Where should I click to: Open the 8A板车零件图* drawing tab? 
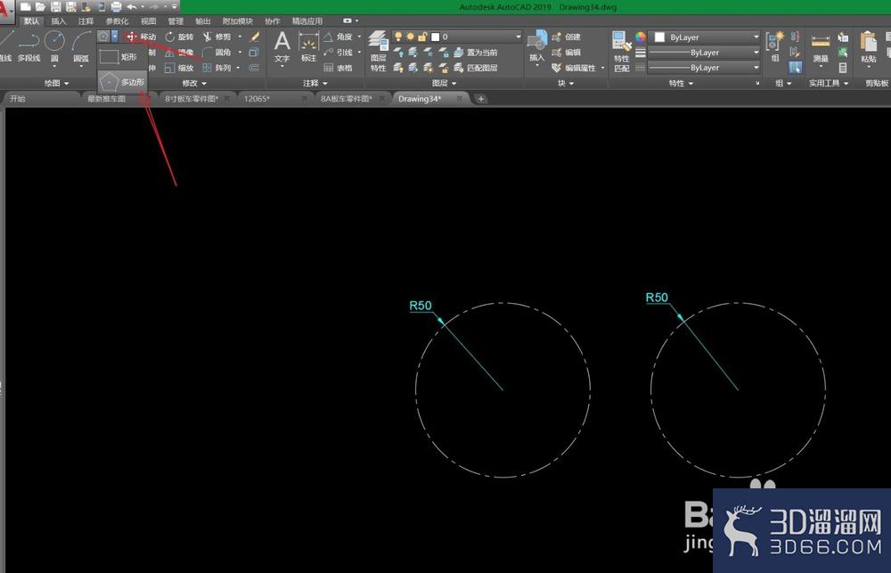[352, 98]
